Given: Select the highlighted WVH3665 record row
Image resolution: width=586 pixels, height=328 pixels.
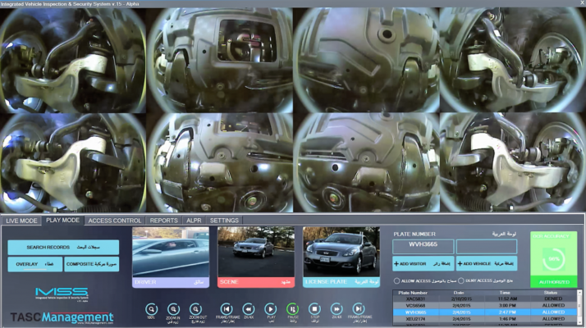Looking at the screenshot, I should point(484,312).
